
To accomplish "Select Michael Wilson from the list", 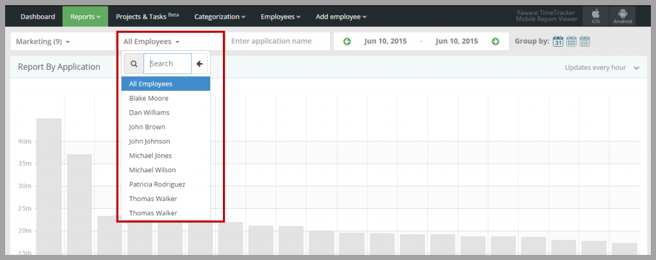I will [x=166, y=170].
